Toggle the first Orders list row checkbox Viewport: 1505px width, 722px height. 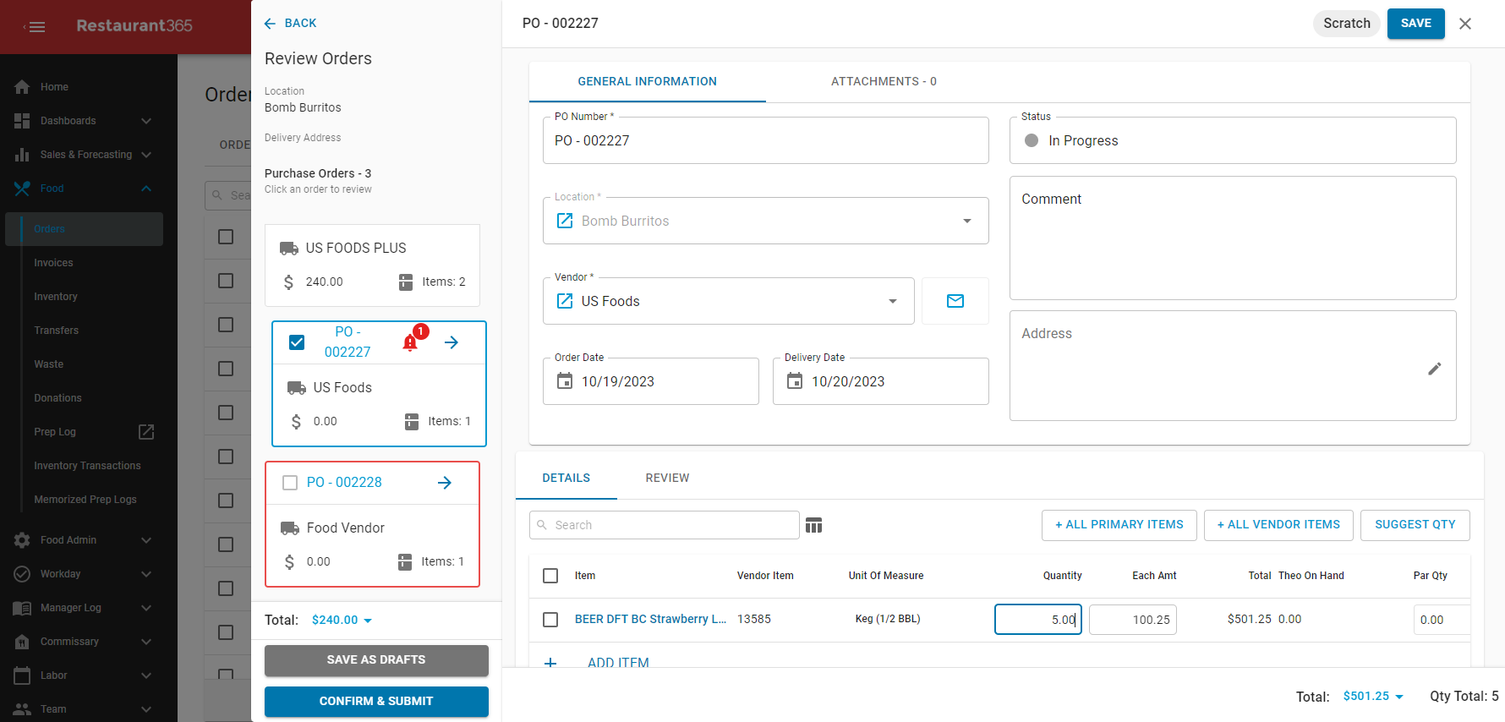click(226, 237)
